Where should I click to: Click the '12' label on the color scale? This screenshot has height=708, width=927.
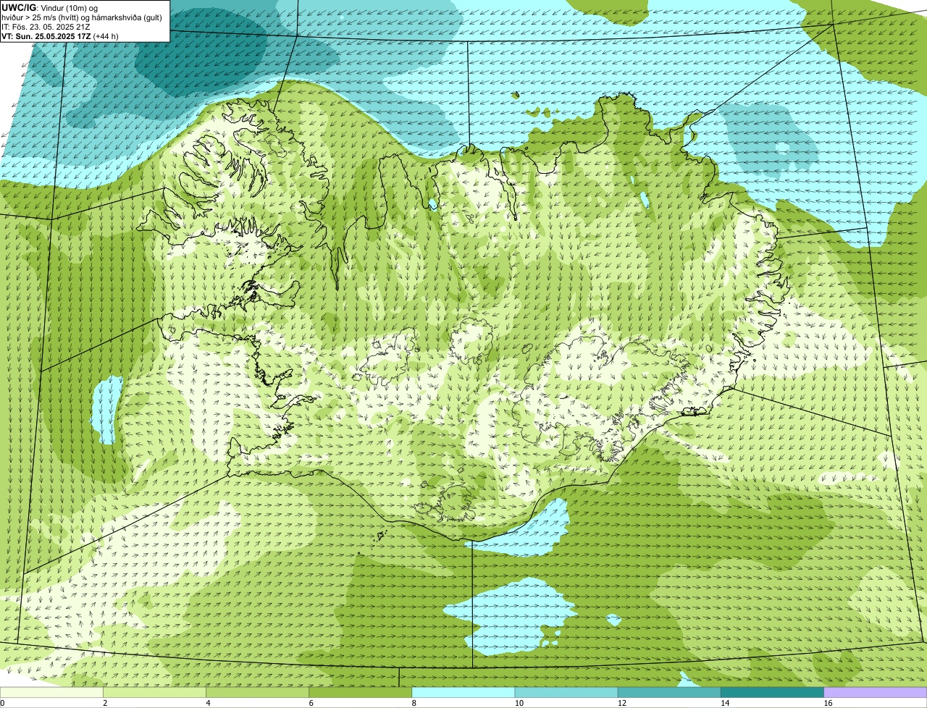click(x=621, y=703)
